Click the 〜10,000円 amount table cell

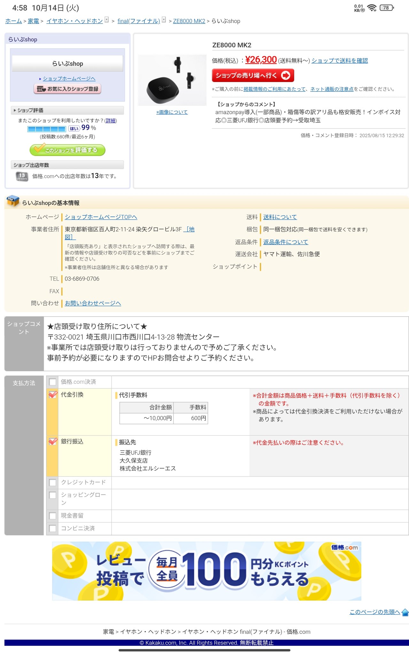tap(147, 418)
